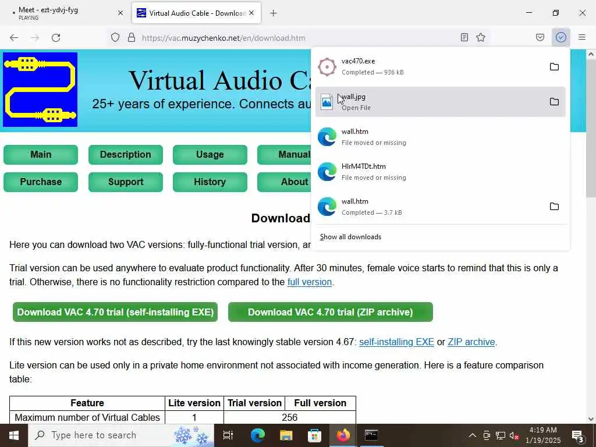Image resolution: width=596 pixels, height=447 pixels.
Task: Click the Meet Now tray icon
Action: coord(487,435)
